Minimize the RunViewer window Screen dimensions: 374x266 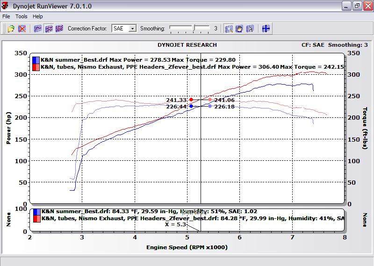pyautogui.click(x=346, y=6)
